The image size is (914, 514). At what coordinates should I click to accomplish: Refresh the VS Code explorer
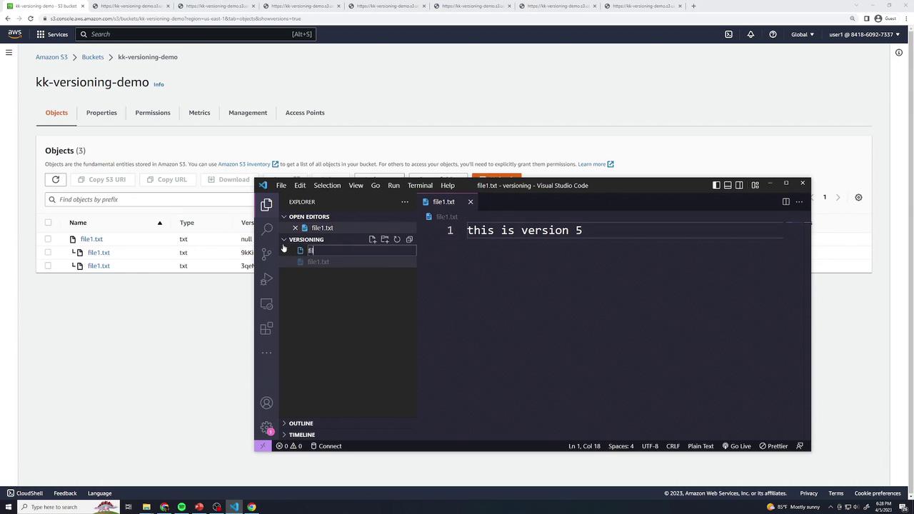click(x=397, y=239)
